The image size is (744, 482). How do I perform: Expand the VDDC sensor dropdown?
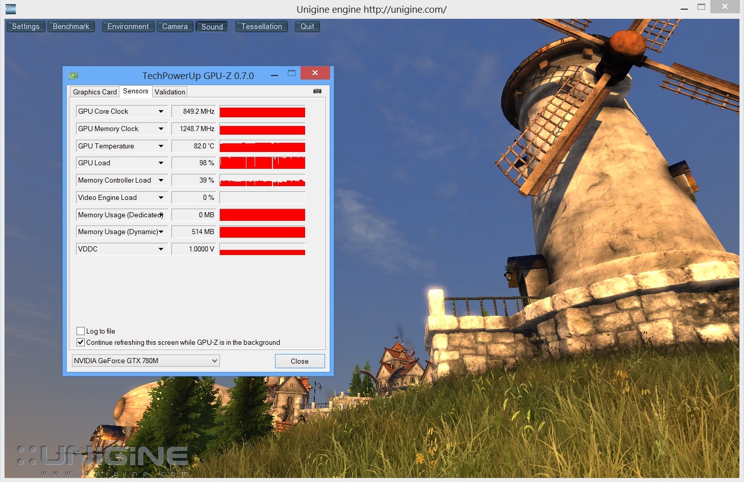click(161, 249)
